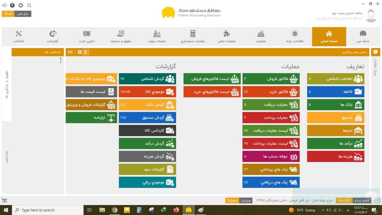Screen dimensions: 382x215
Task: Open the ترازنامه tile
Action: 91,118
